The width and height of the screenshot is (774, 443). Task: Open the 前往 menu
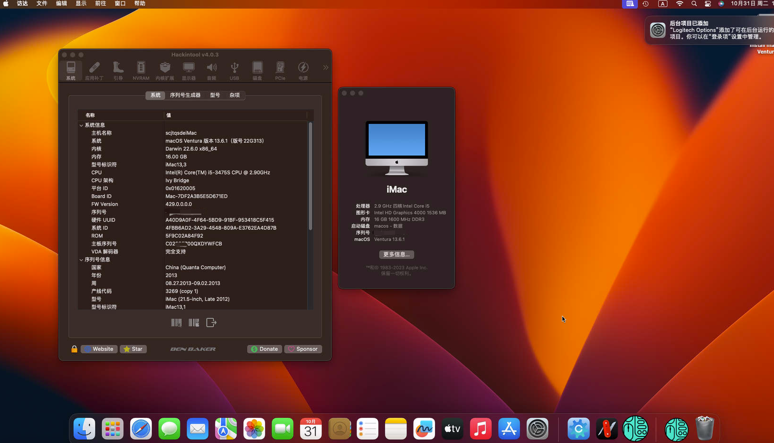coord(100,3)
